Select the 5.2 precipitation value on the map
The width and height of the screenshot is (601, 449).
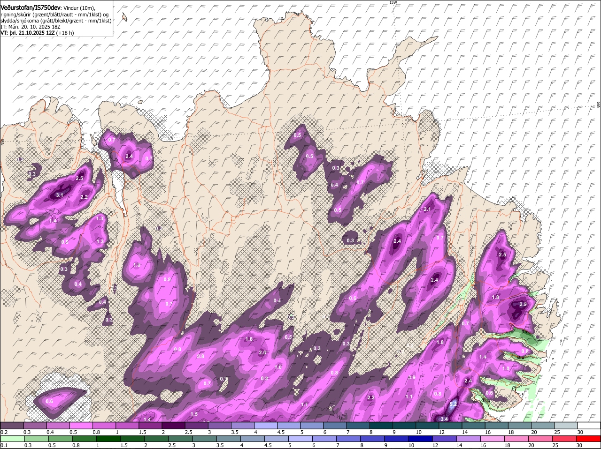pyautogui.click(x=453, y=404)
